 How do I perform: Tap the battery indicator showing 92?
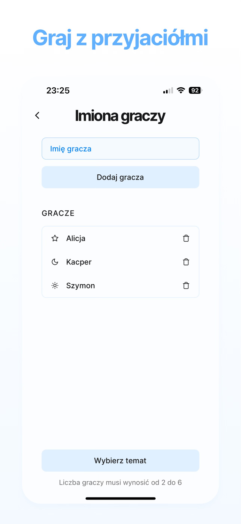click(x=195, y=90)
